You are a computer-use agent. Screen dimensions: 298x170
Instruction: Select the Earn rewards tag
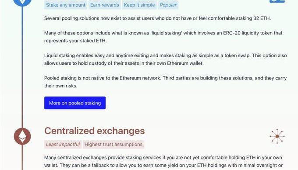tap(105, 5)
